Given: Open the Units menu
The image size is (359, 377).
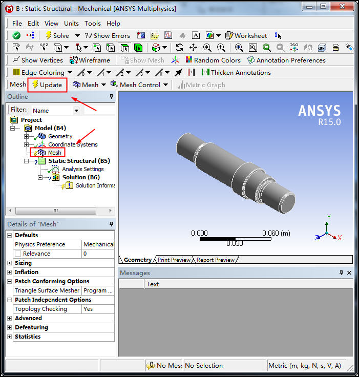Looking at the screenshot, I should coord(71,23).
